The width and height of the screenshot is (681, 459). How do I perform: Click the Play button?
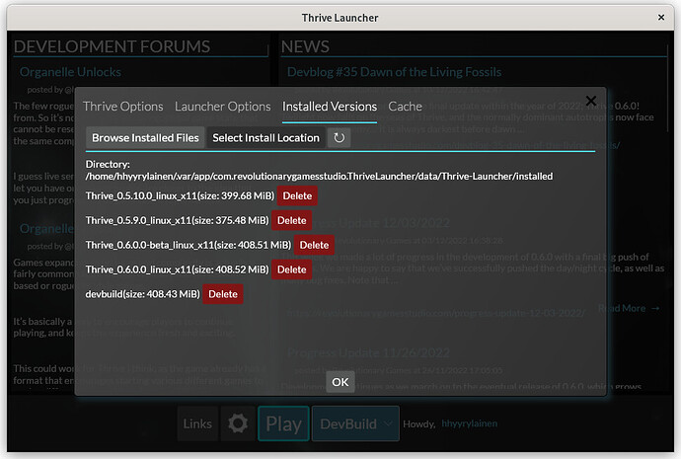(283, 423)
